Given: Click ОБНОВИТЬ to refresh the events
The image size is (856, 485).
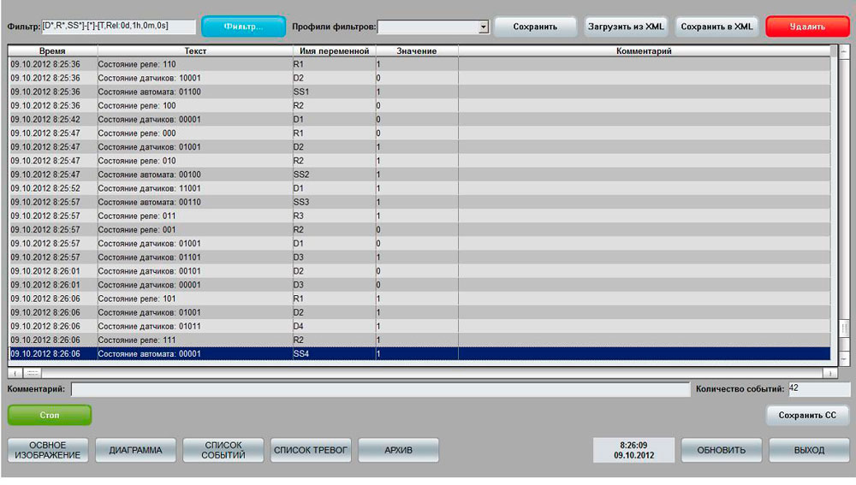Looking at the screenshot, I should (x=721, y=450).
